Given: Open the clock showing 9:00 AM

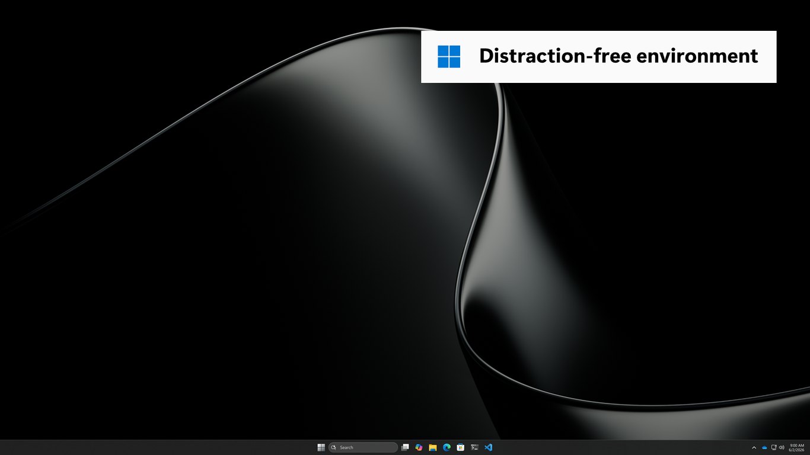Looking at the screenshot, I should pyautogui.click(x=796, y=447).
